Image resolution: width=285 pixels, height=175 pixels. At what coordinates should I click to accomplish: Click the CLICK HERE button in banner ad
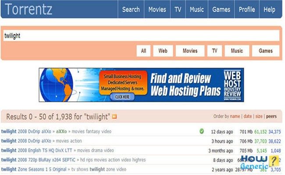coord(122,97)
